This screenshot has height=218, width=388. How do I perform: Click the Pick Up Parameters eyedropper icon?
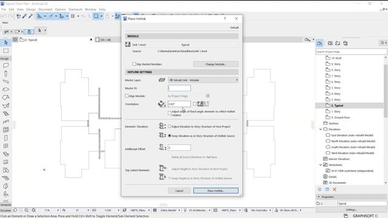tap(24, 16)
